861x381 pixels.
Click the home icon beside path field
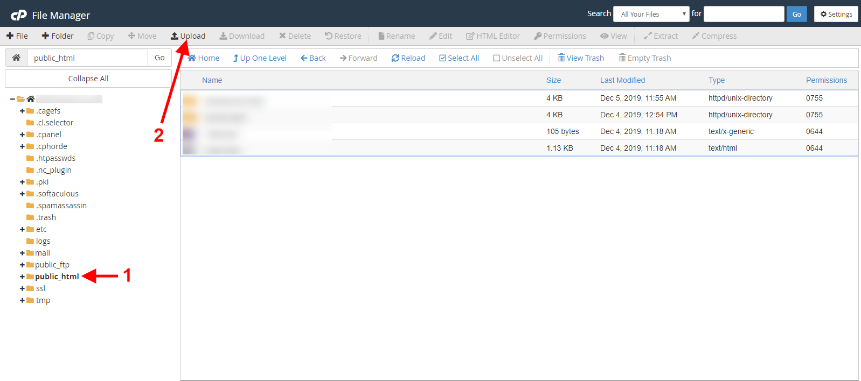point(16,58)
